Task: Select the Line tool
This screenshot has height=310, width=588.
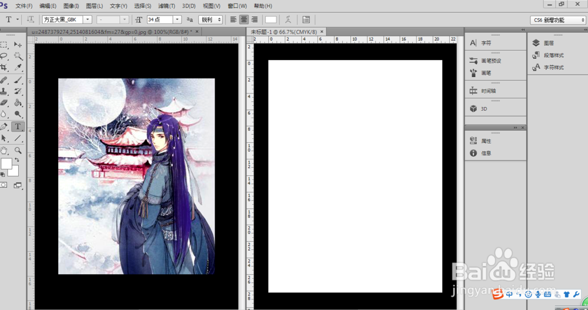Action: point(18,138)
